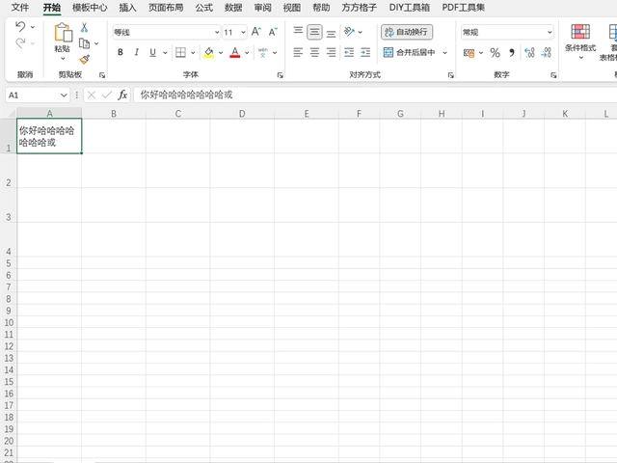Select row 5 header
This screenshot has width=617, height=463.
pyautogui.click(x=9, y=263)
